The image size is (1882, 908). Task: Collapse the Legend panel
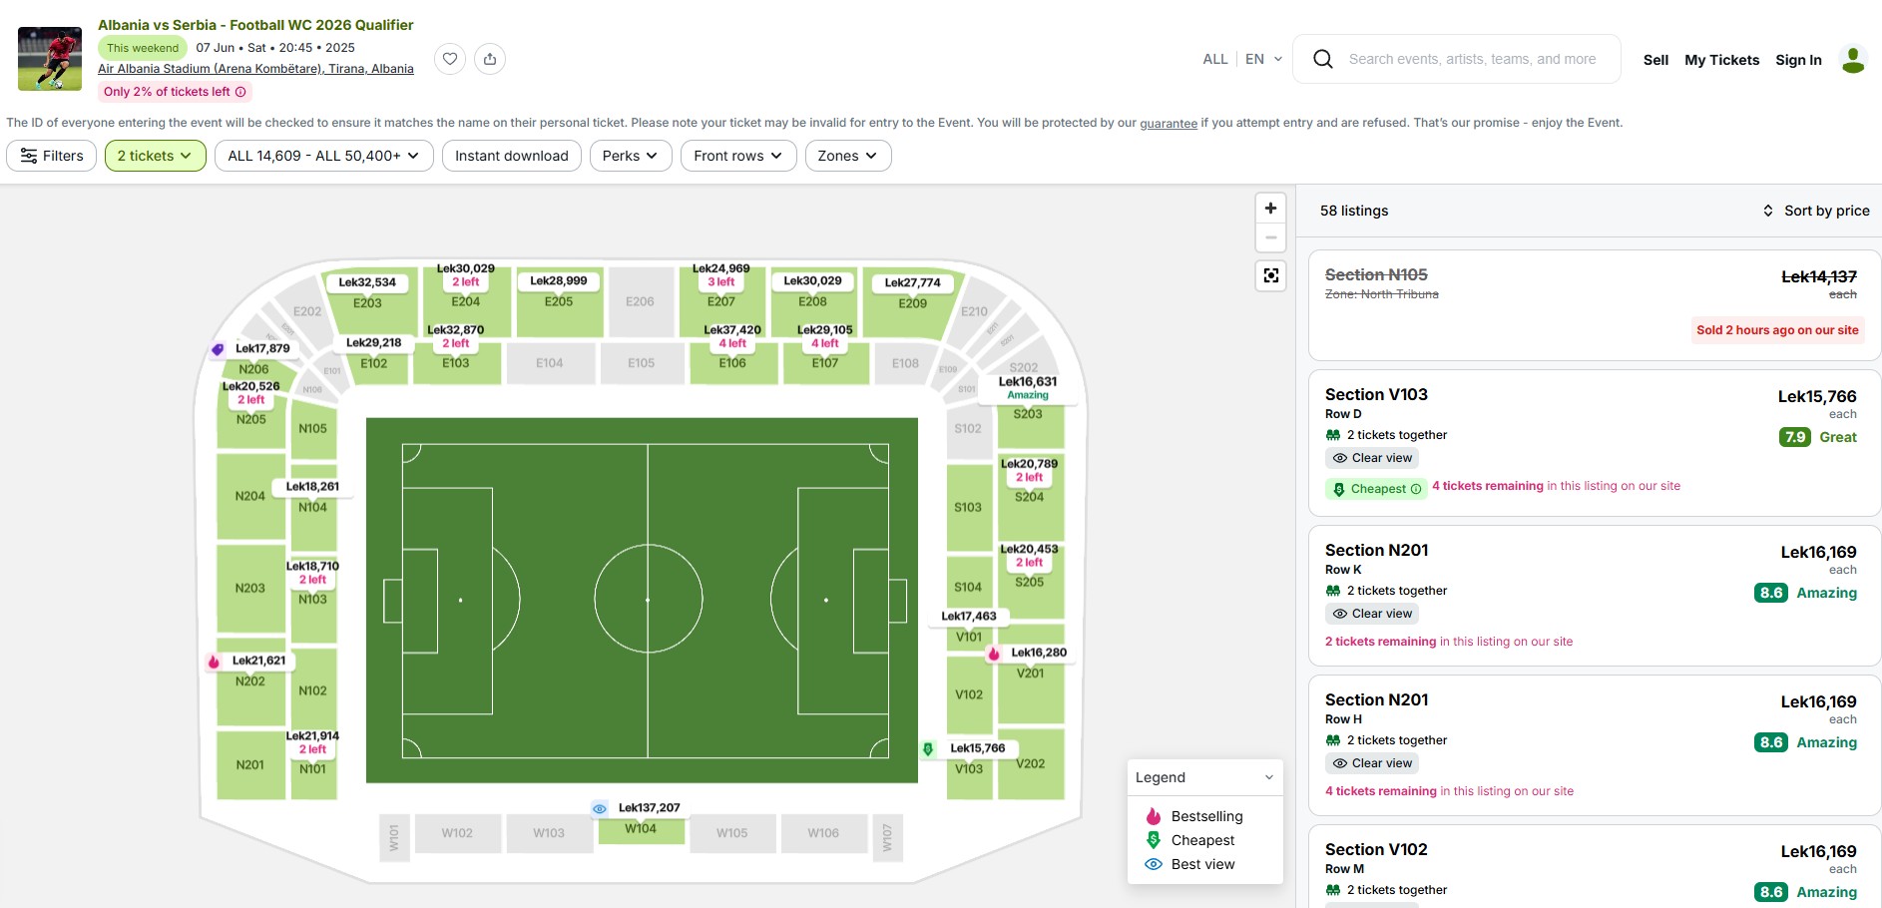pyautogui.click(x=1268, y=777)
